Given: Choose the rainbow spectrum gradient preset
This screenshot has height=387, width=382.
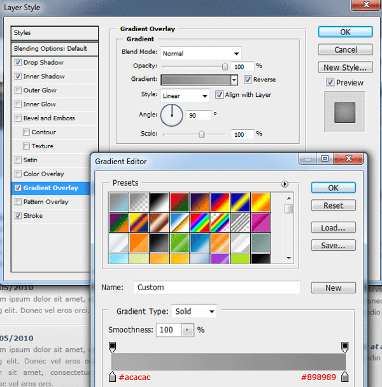Looking at the screenshot, I should pos(200,223).
